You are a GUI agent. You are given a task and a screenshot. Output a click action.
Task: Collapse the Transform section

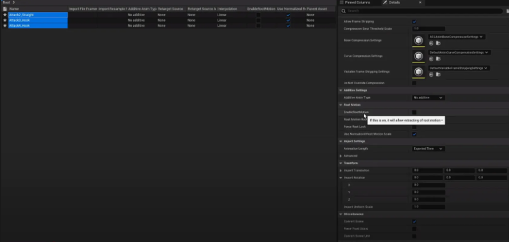coord(341,163)
